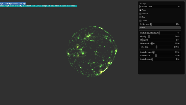The height and width of the screenshot is (105, 186).
Task: Click the n-body description text line
Action: pyautogui.click(x=38, y=6)
